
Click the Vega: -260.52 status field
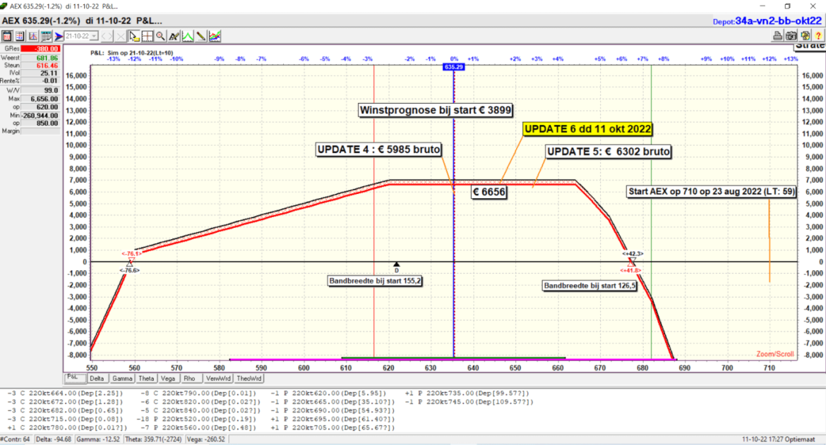pos(205,439)
